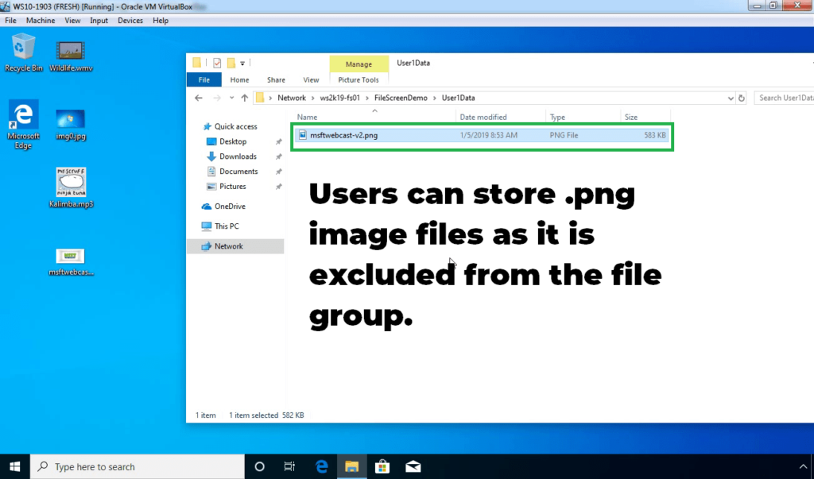Screen dimensions: 814x479
Task: Open address bar history dropdown
Action: [x=731, y=98]
